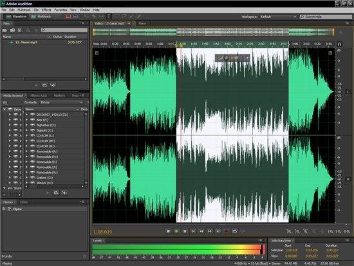Click the Import File icon in Files panel
This screenshot has height=266, width=354.
click(12, 30)
